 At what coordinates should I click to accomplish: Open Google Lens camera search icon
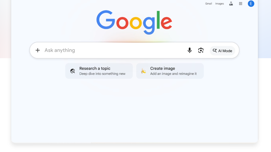coord(201,50)
